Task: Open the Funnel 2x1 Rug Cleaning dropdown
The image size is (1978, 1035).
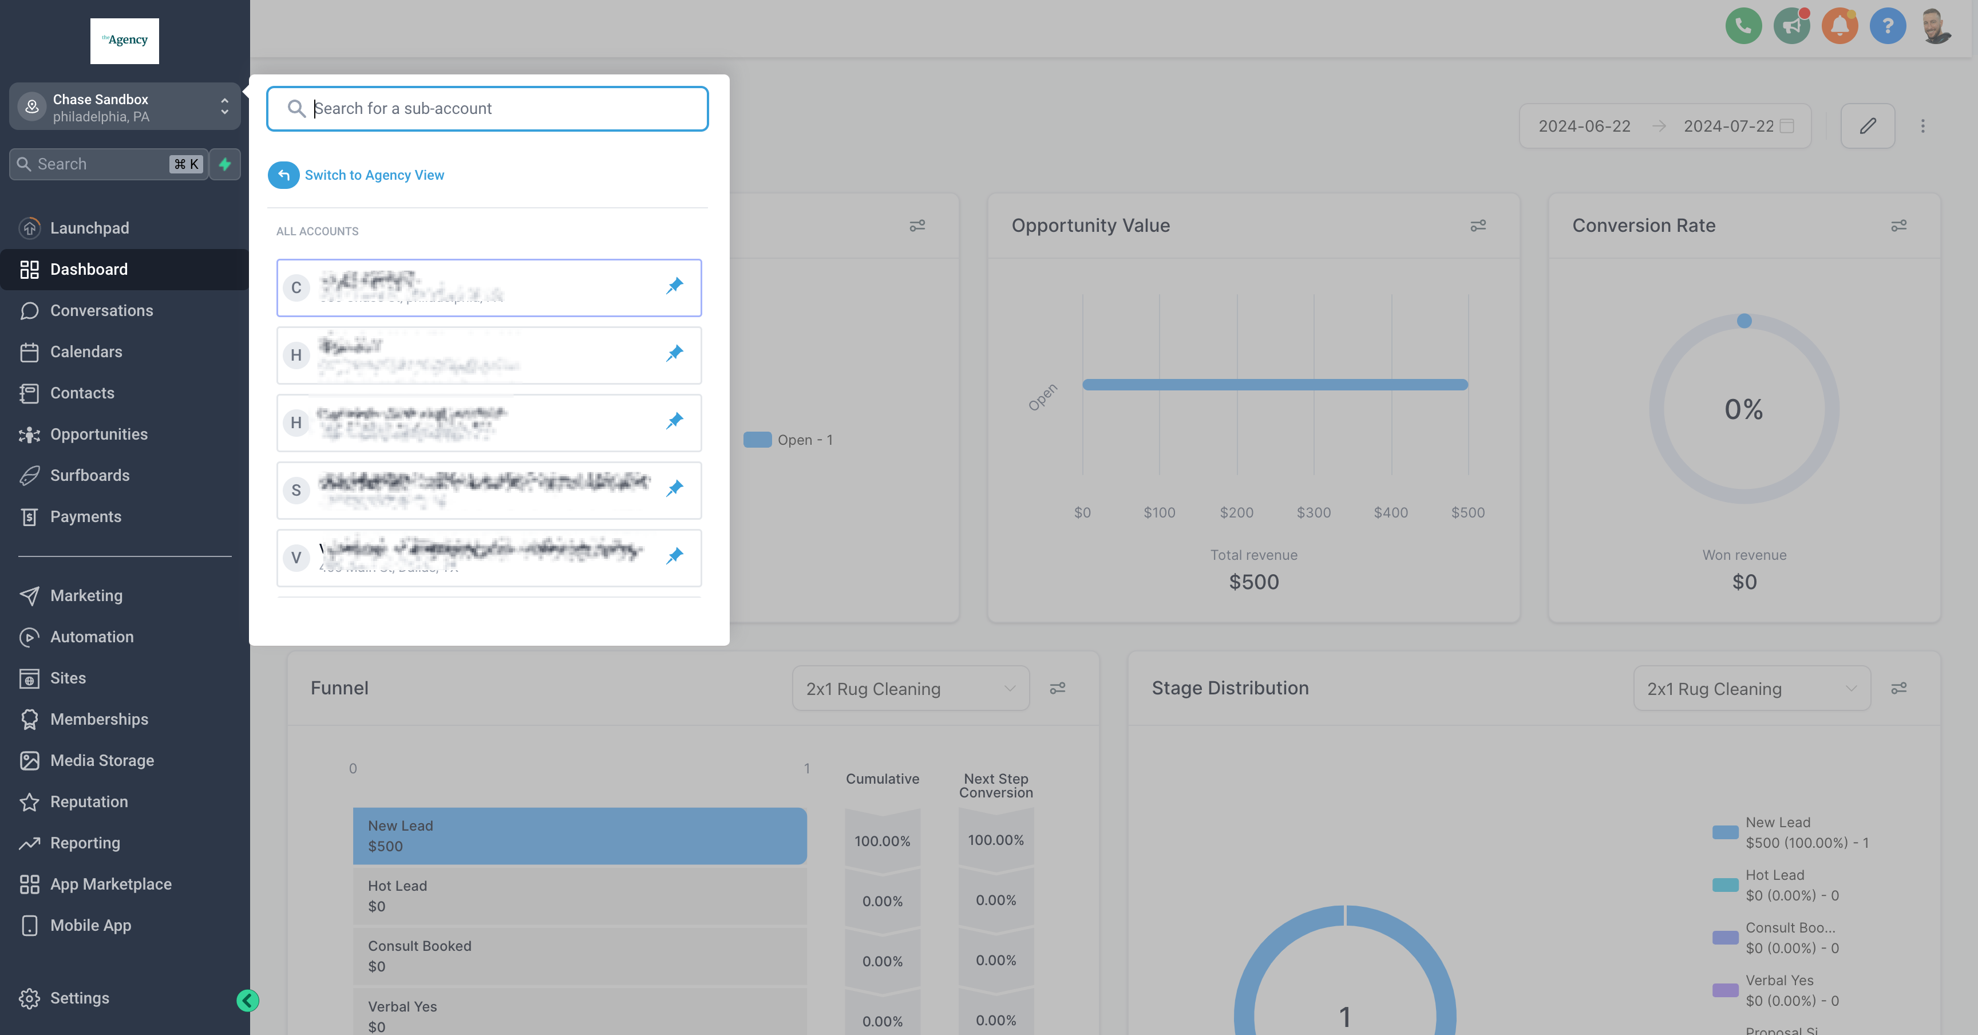Action: tap(911, 689)
